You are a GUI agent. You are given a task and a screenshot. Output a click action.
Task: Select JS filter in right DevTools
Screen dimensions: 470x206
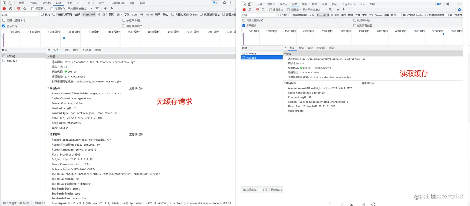coord(332,15)
